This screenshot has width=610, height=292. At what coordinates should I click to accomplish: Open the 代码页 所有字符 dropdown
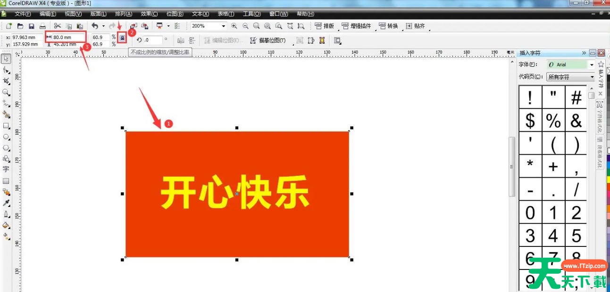tap(592, 77)
